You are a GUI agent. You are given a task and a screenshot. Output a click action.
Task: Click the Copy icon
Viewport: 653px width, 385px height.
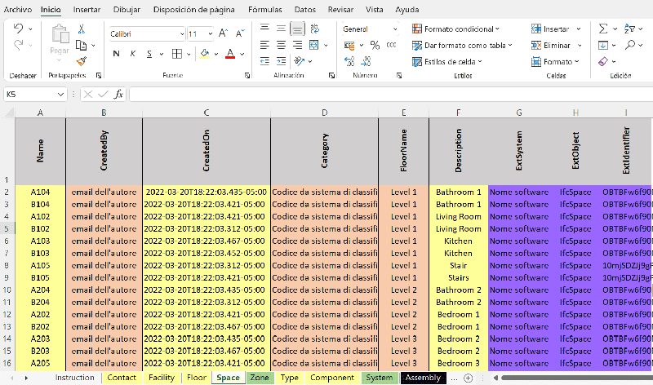[81, 45]
